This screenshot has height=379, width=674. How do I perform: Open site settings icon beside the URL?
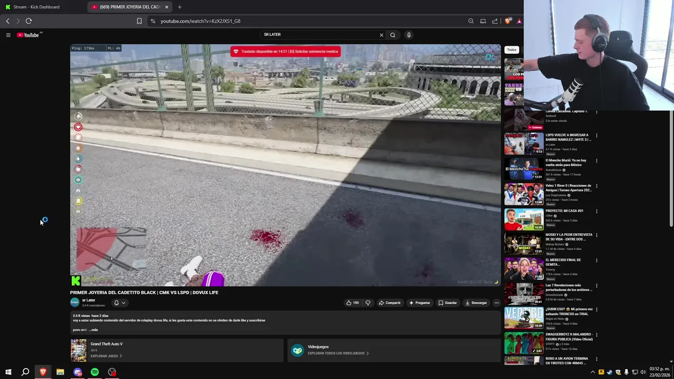click(153, 21)
